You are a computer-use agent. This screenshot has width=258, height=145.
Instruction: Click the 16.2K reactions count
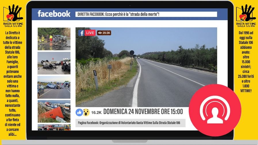point(96,113)
